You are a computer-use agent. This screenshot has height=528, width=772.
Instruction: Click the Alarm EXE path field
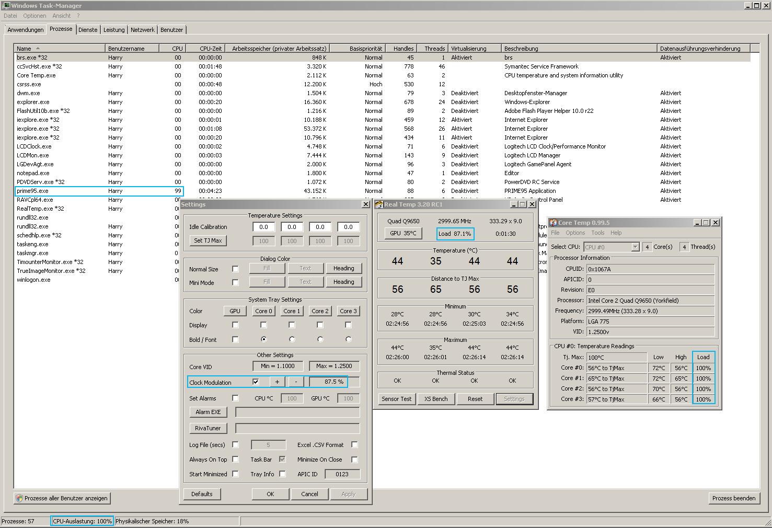tap(297, 412)
